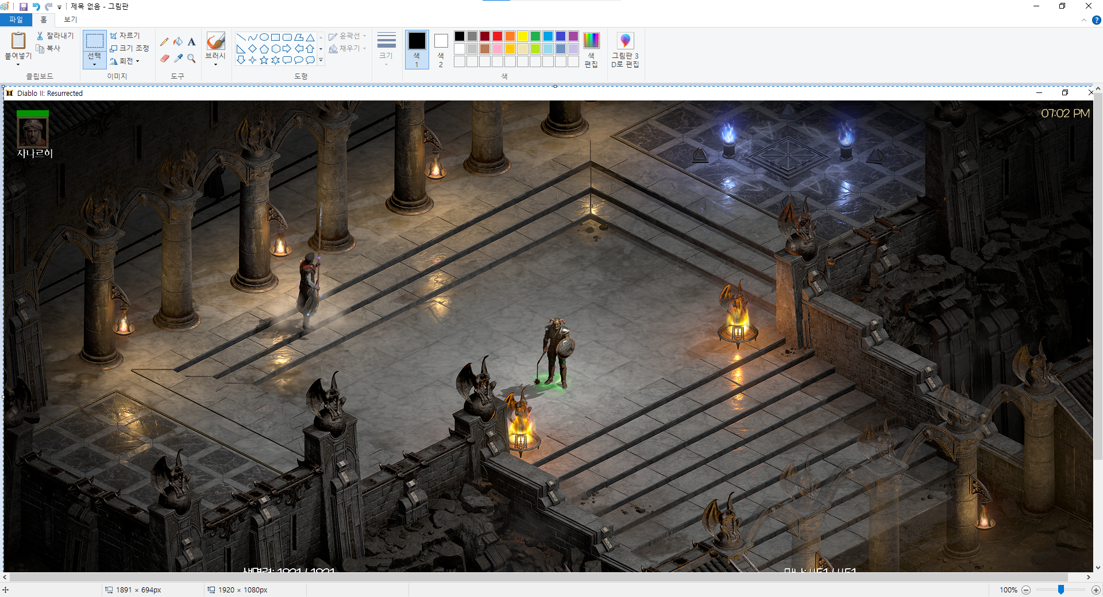Click the zoom level slider handle
The width and height of the screenshot is (1103, 597).
point(1061,590)
